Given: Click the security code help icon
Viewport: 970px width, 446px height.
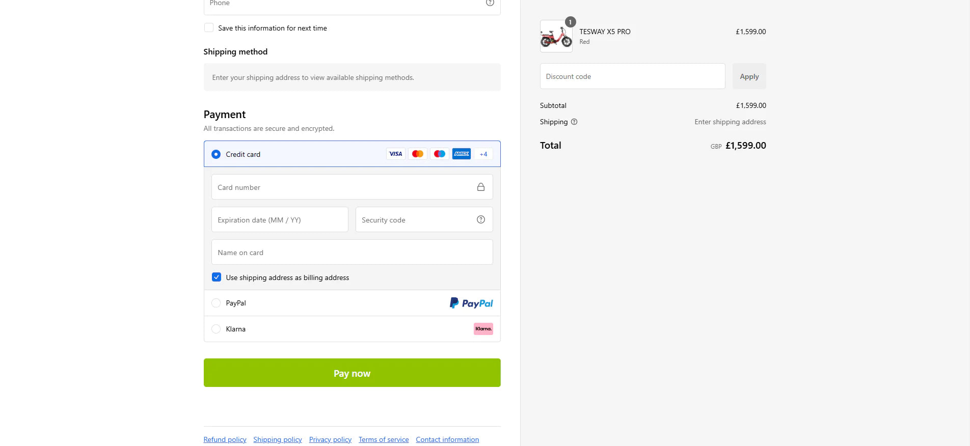Looking at the screenshot, I should 481,219.
